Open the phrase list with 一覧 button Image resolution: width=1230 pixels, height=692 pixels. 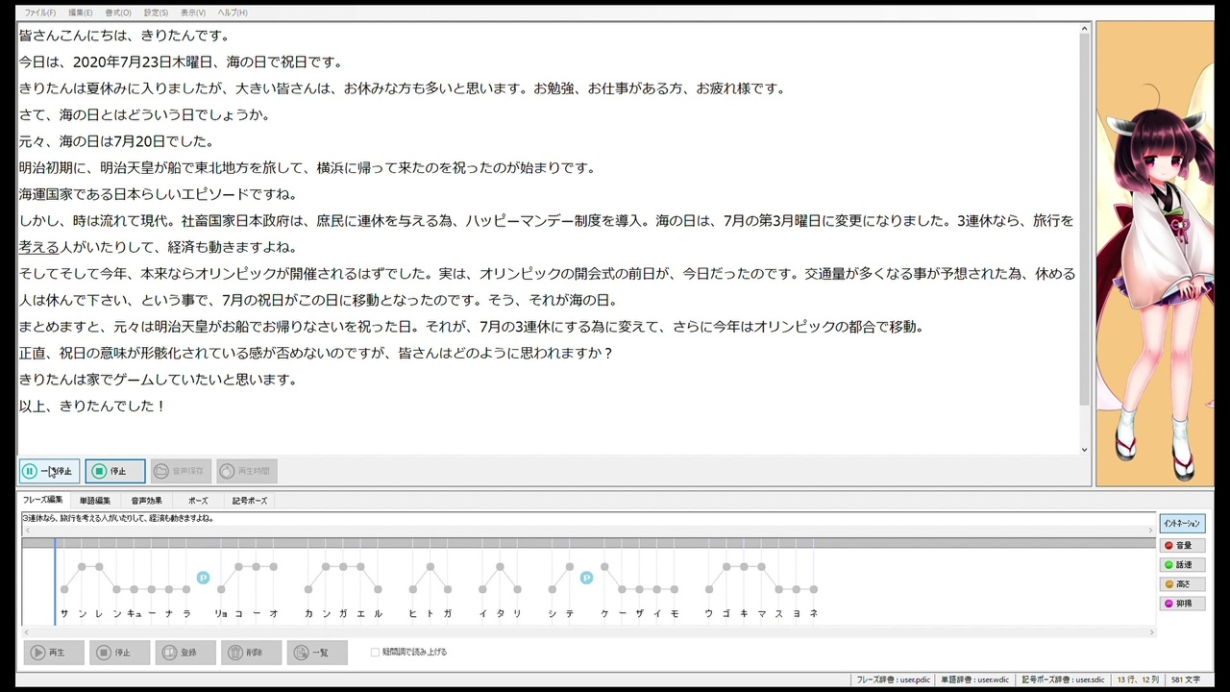[x=317, y=653]
